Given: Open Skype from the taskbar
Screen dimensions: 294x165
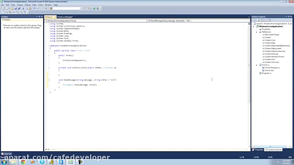Looking at the screenshot, I should 42,162.
